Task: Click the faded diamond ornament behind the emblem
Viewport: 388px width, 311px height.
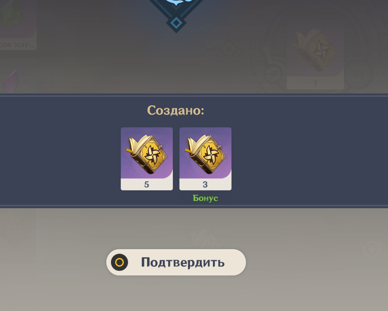Action: 229,49
